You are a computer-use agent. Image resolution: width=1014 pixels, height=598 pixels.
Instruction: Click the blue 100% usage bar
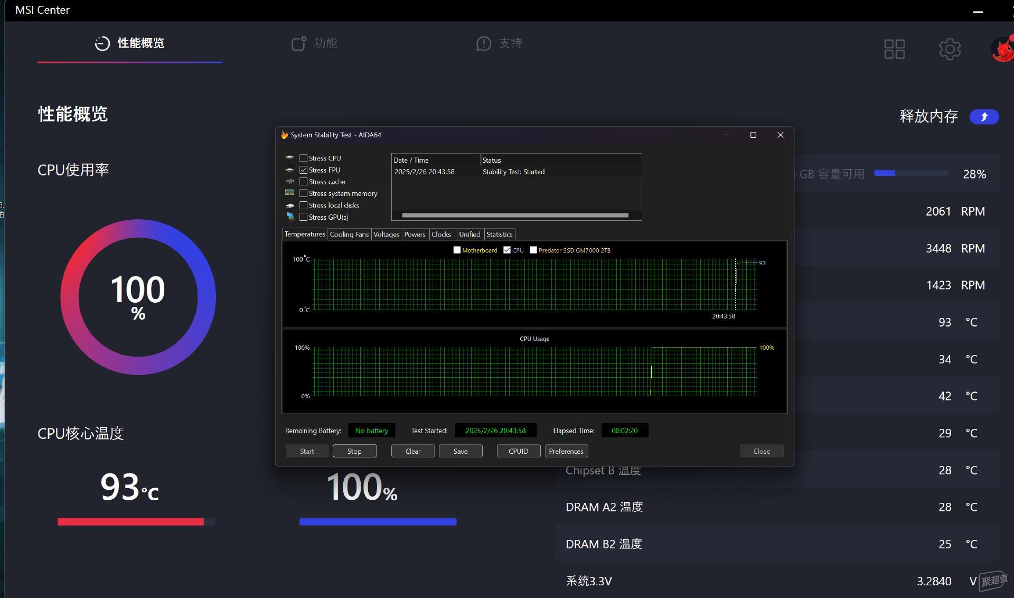pyautogui.click(x=378, y=522)
